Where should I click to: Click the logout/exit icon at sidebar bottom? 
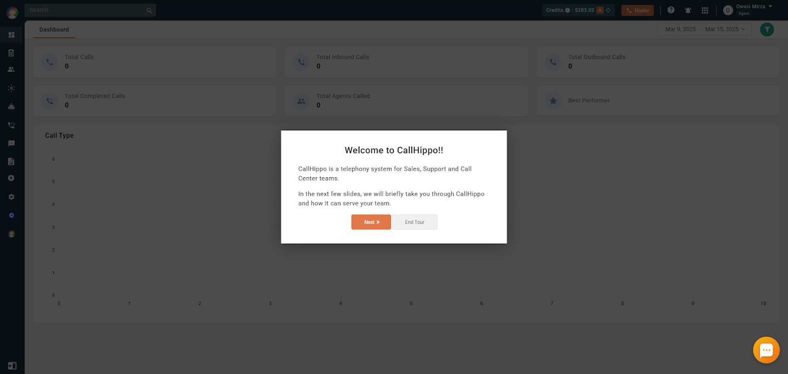[x=12, y=366]
